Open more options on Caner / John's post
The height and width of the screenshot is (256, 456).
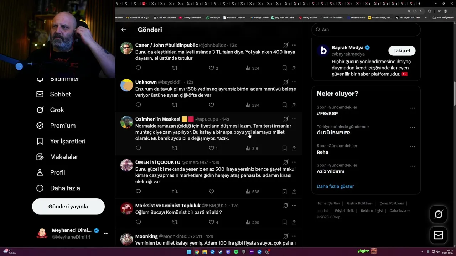pyautogui.click(x=294, y=45)
